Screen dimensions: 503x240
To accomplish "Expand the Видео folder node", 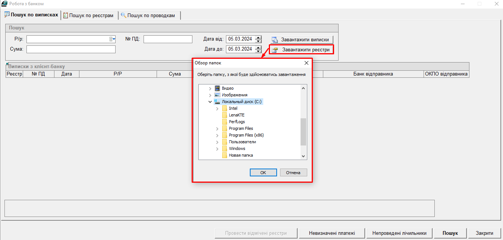I will (x=210, y=89).
